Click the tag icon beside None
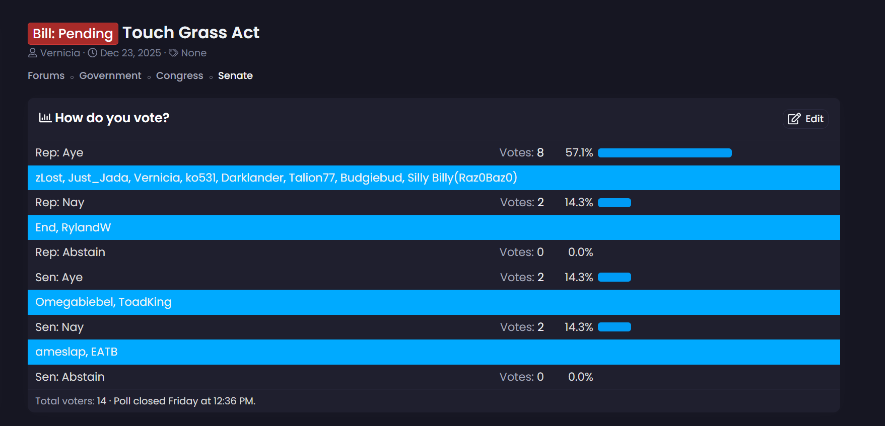Screen dimensions: 885x426 tap(173, 53)
